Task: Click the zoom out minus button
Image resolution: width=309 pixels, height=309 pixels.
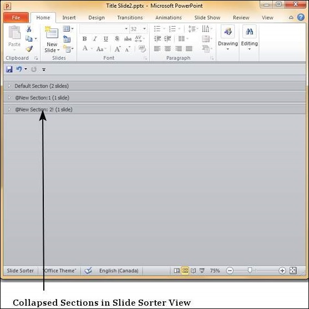Action: point(230,271)
